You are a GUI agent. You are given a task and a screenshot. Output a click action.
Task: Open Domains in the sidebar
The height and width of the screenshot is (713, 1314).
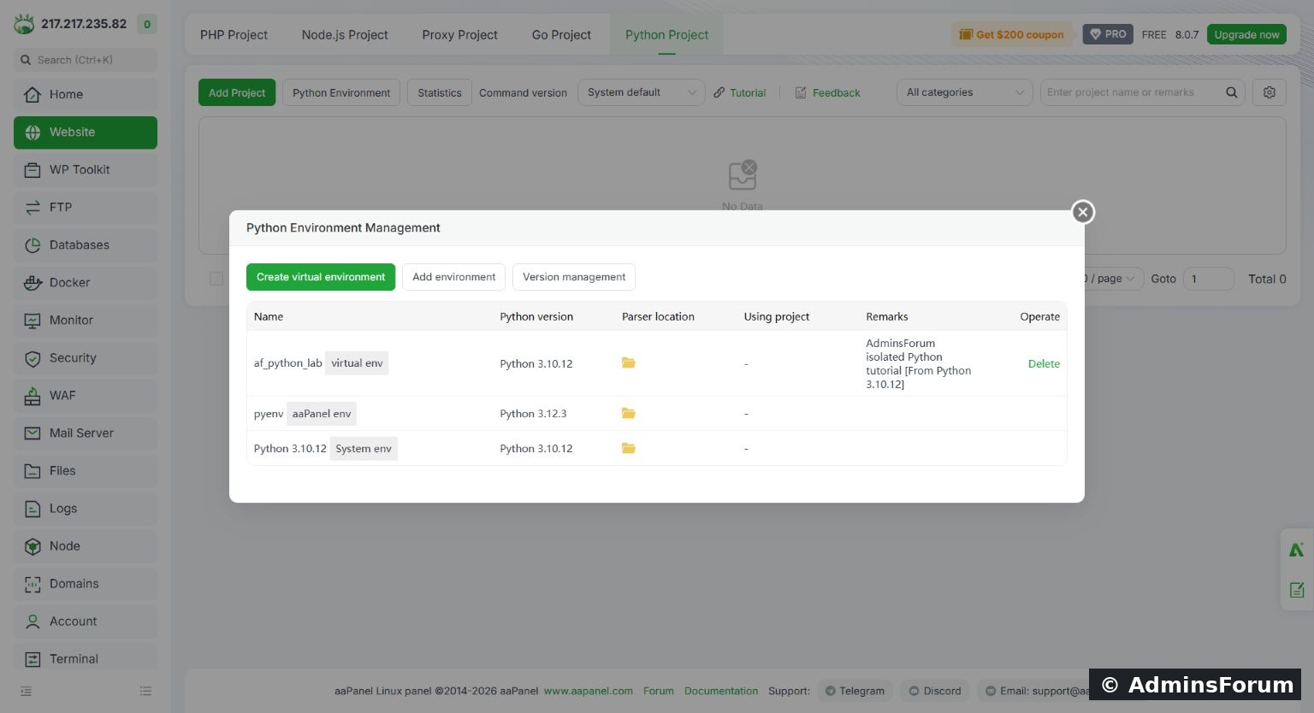tap(86, 583)
